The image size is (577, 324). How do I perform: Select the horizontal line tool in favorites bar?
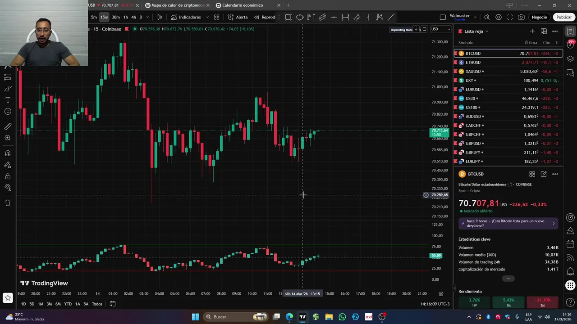coord(334,17)
